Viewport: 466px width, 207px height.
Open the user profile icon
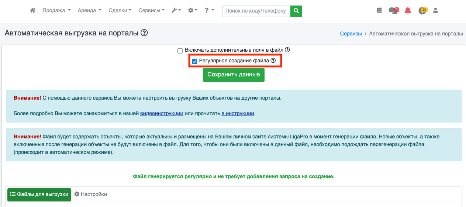(x=435, y=11)
